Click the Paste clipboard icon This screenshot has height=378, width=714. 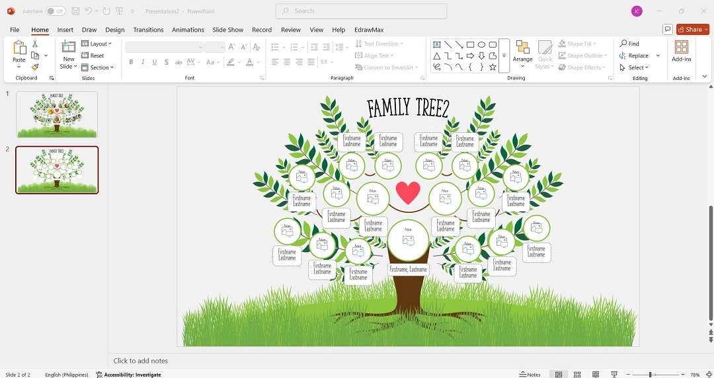(19, 48)
